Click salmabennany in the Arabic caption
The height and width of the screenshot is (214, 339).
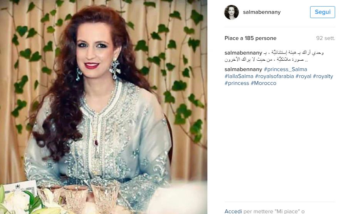click(243, 53)
